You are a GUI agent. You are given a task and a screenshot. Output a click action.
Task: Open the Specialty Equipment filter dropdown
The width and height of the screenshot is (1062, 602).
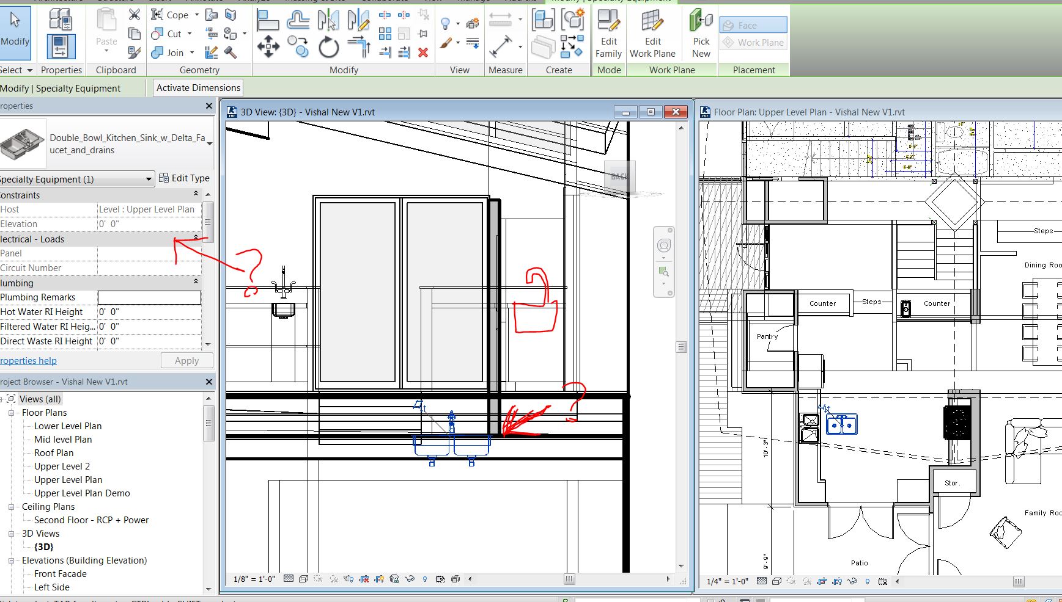149,179
